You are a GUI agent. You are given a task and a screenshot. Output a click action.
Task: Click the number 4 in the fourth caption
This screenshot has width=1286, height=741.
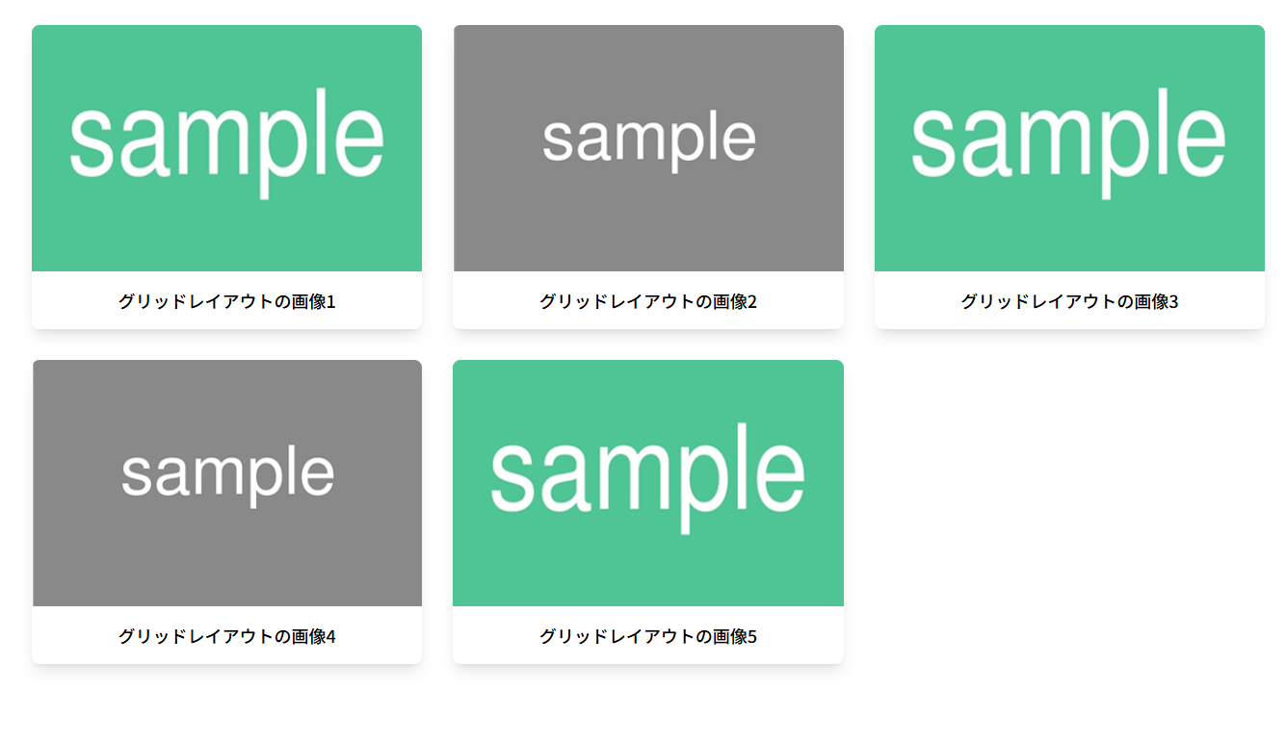pos(331,637)
